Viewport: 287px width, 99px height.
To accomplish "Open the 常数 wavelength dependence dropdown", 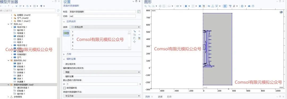I will pos(102,72).
